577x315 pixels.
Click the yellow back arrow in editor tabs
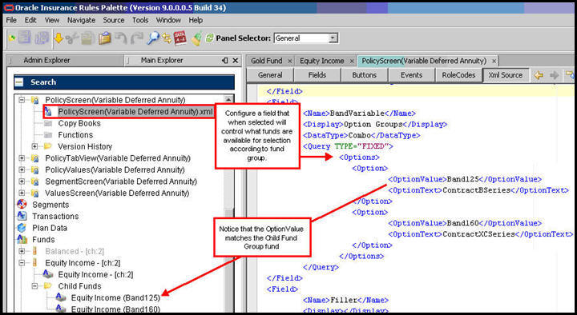point(539,75)
